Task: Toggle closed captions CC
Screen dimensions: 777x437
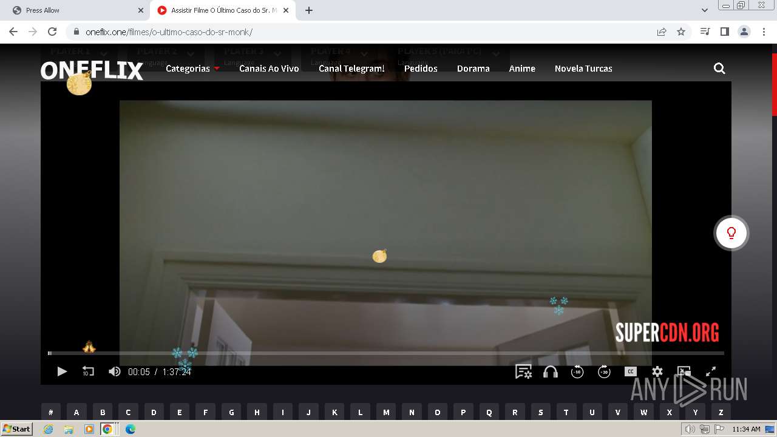Action: pos(631,371)
